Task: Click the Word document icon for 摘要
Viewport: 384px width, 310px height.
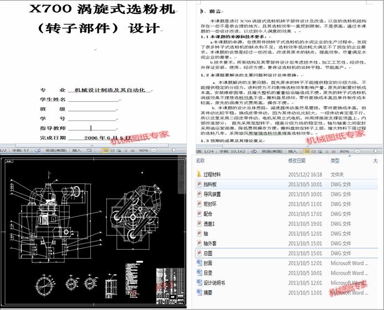Action: pyautogui.click(x=199, y=292)
